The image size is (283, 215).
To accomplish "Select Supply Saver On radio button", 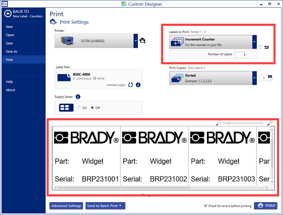I will [x=79, y=107].
